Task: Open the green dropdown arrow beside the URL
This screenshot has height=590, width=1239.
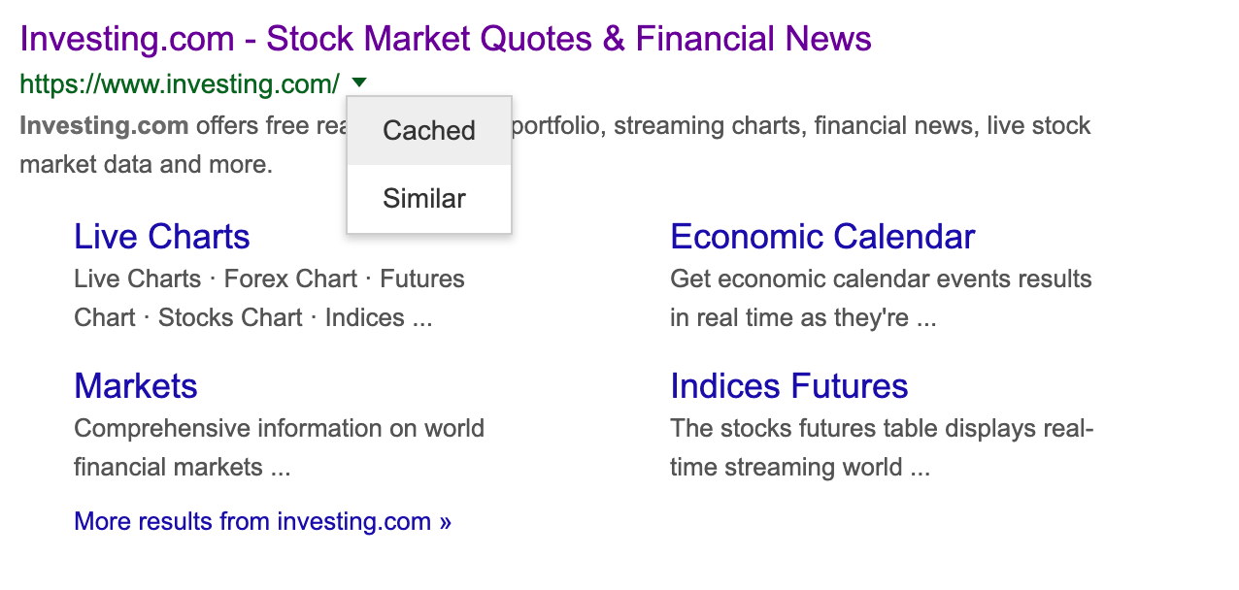Action: [x=359, y=83]
